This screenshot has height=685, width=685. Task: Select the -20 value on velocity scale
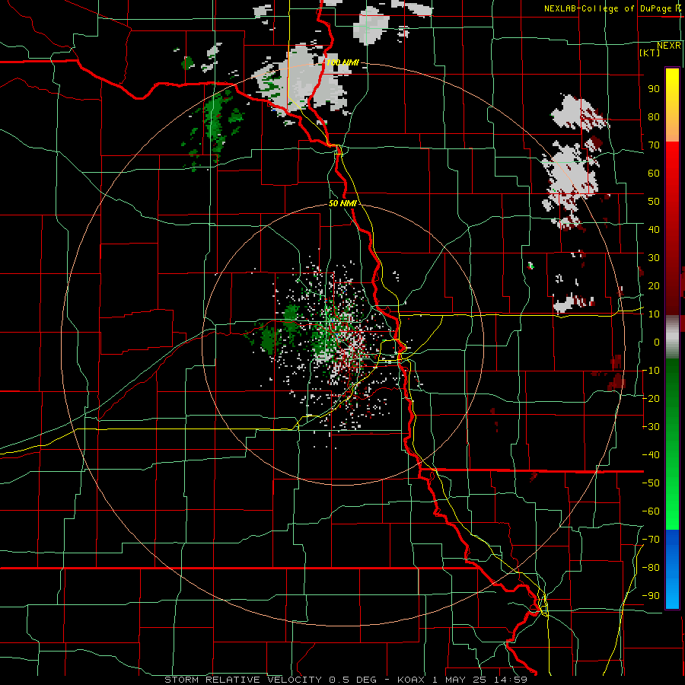click(651, 399)
